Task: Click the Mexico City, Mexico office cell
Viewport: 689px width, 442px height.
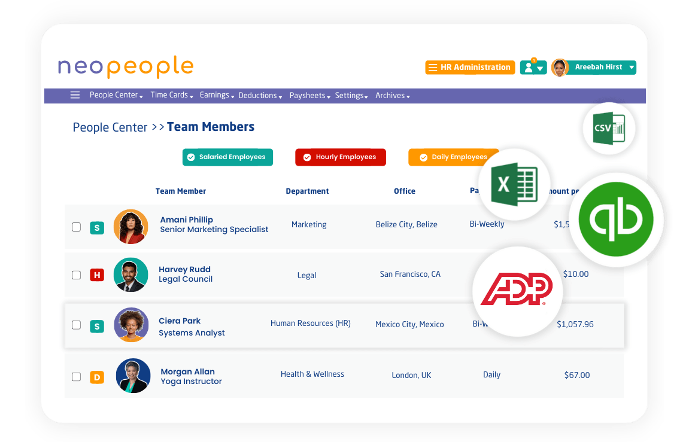Action: (x=409, y=324)
